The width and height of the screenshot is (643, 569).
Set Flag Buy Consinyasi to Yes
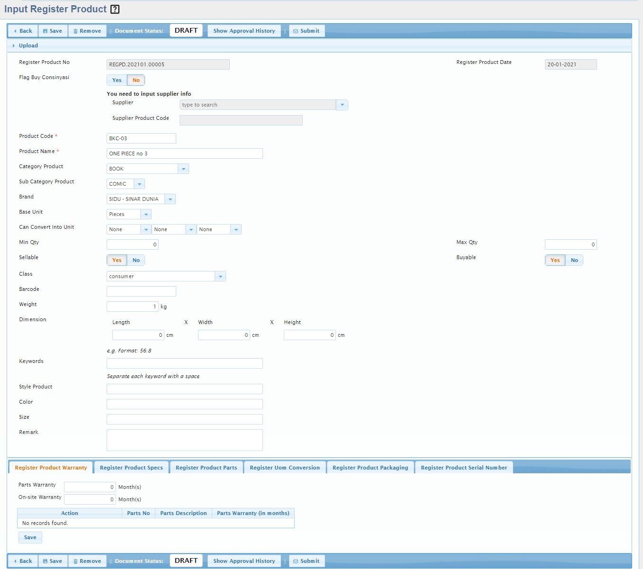click(117, 80)
